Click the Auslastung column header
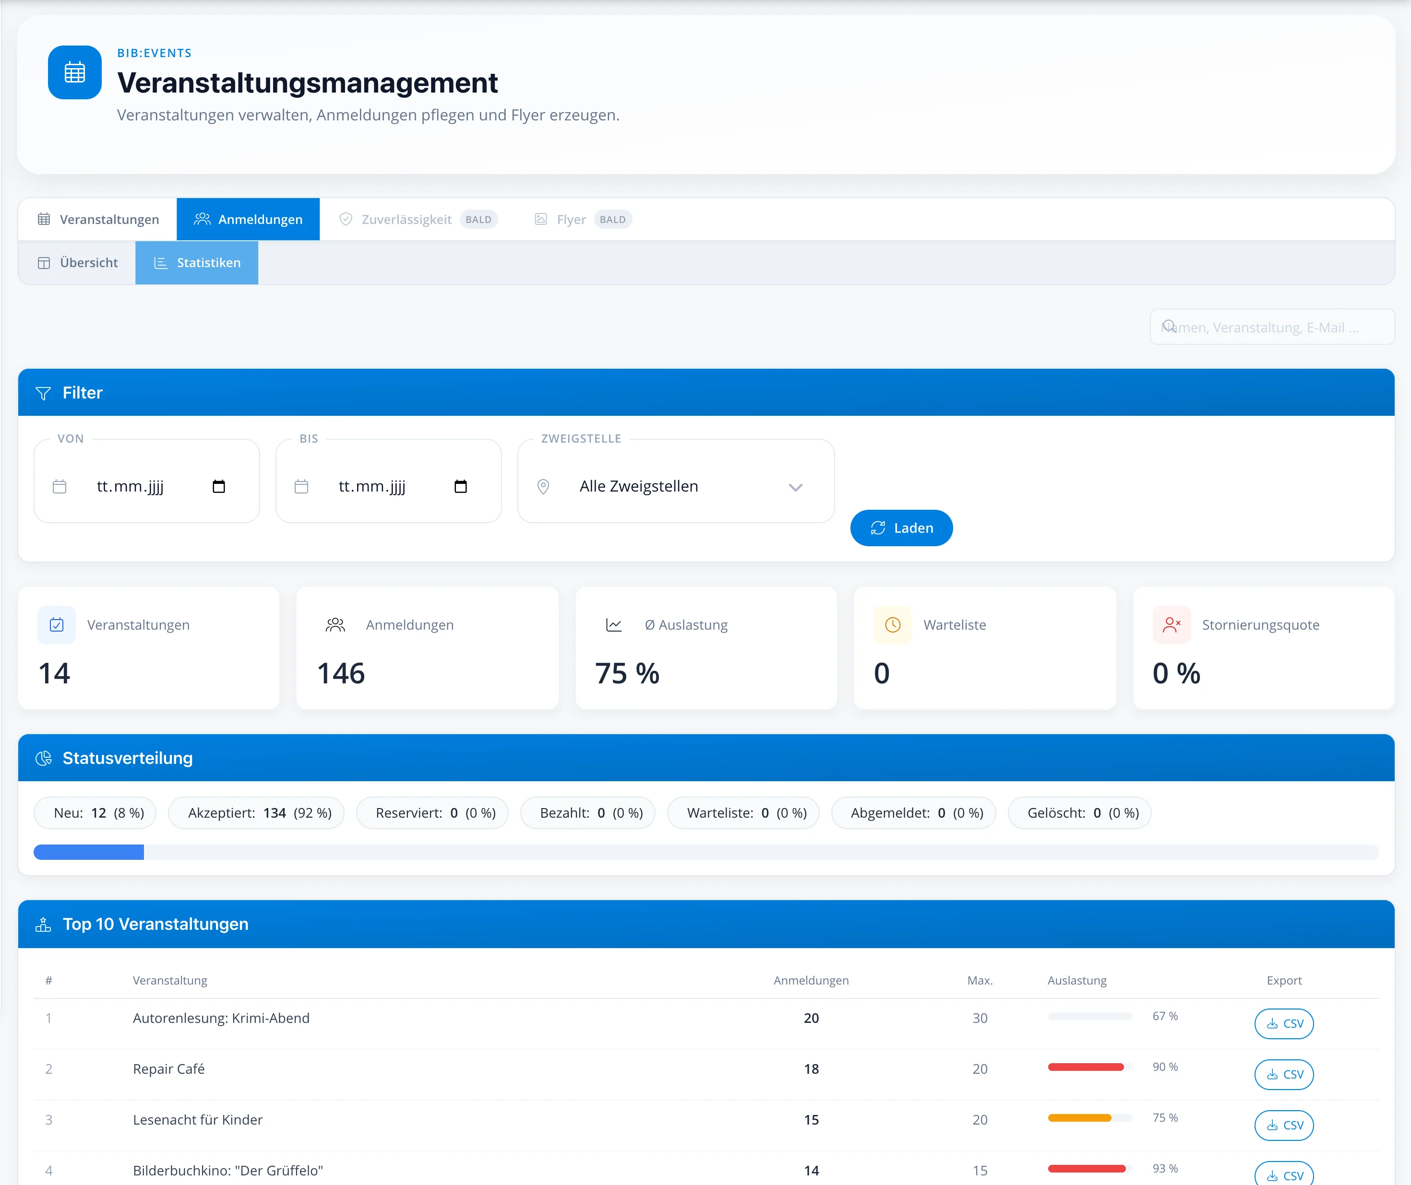This screenshot has height=1185, width=1411. (1077, 980)
